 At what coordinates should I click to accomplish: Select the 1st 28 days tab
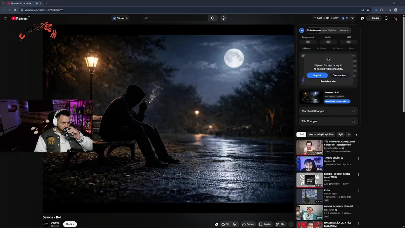tap(337, 48)
